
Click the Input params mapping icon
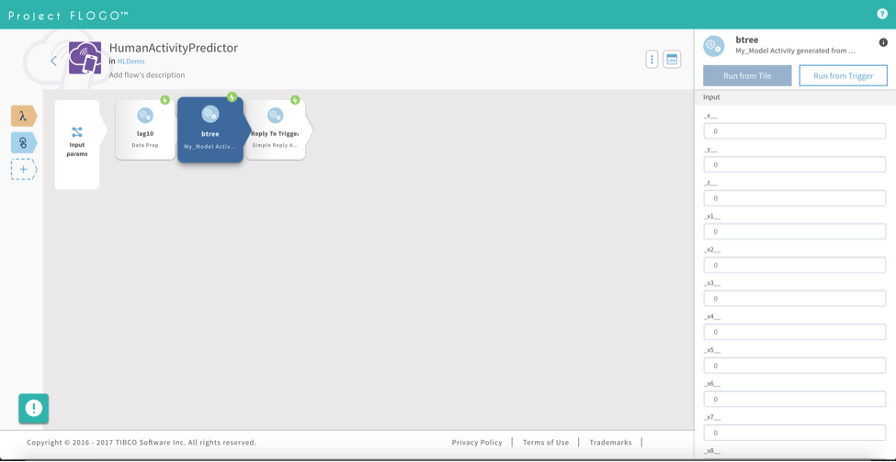(x=77, y=132)
